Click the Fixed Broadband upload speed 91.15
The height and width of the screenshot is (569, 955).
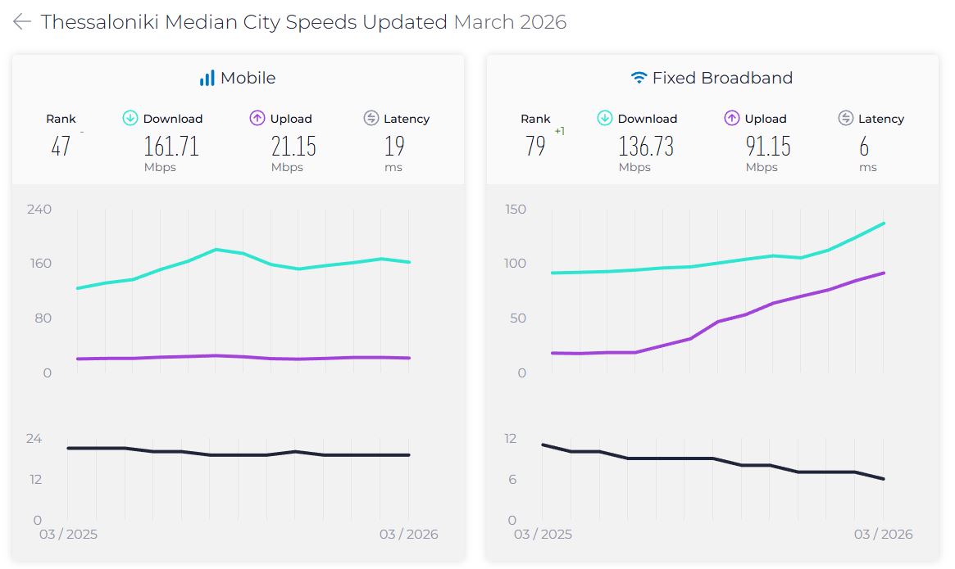(768, 147)
